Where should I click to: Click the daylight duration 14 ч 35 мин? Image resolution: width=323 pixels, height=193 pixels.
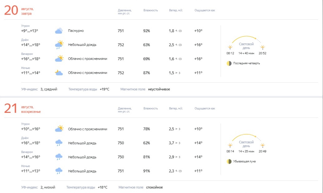246,151
